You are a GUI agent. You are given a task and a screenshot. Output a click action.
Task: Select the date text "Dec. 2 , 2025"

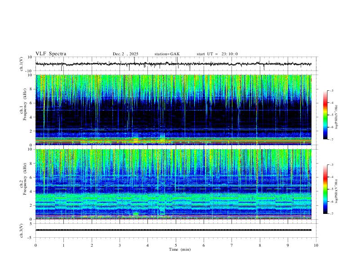(125, 54)
